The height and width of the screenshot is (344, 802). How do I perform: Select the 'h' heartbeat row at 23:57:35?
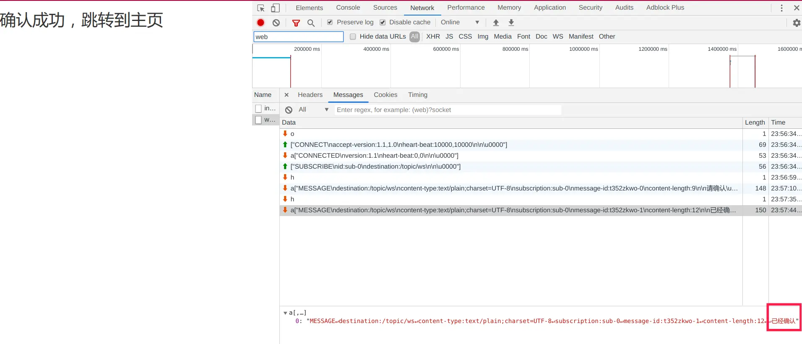pyautogui.click(x=541, y=199)
